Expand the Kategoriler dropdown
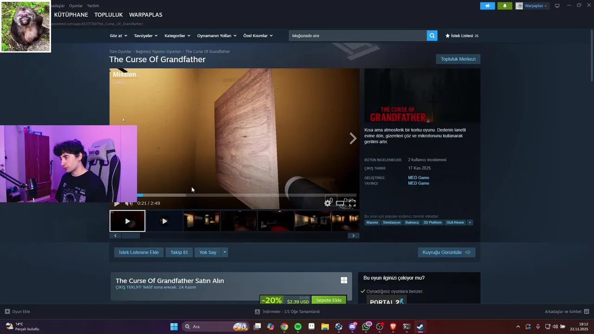The height and width of the screenshot is (334, 594). (x=177, y=36)
